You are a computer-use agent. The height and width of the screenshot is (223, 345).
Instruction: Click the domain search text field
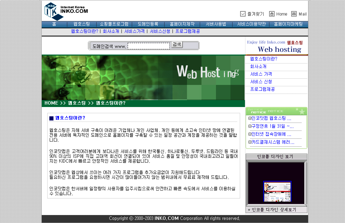click(x=149, y=46)
